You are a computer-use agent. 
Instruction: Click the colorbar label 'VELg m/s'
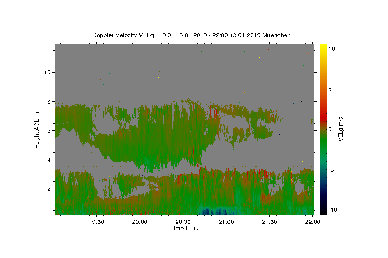coord(340,129)
